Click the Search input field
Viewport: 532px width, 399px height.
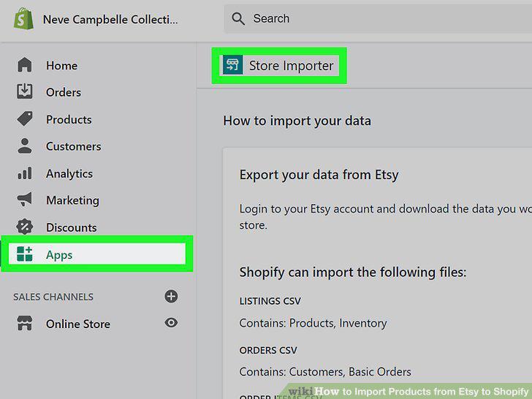pos(378,19)
